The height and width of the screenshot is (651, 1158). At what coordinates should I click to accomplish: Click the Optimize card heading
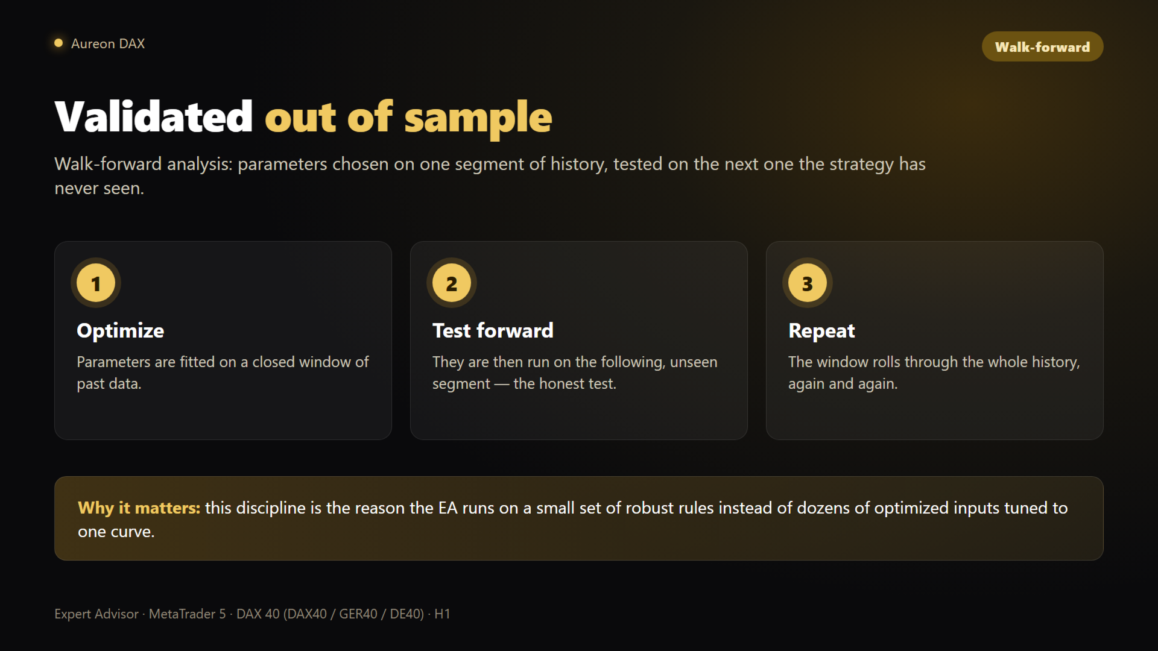(x=120, y=330)
